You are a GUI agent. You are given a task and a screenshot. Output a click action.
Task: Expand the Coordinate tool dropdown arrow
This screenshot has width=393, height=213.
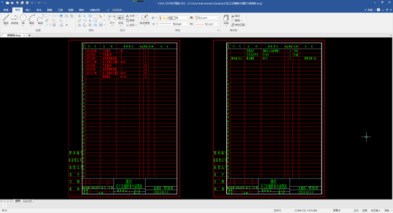(136, 25)
